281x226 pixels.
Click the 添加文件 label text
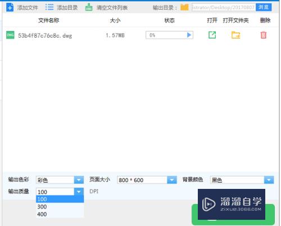(x=28, y=7)
